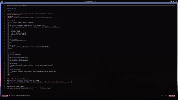Image resolution: width=178 pixels, height=100 pixels.
Task: Switch to workspace 4
Action: (10, 1)
